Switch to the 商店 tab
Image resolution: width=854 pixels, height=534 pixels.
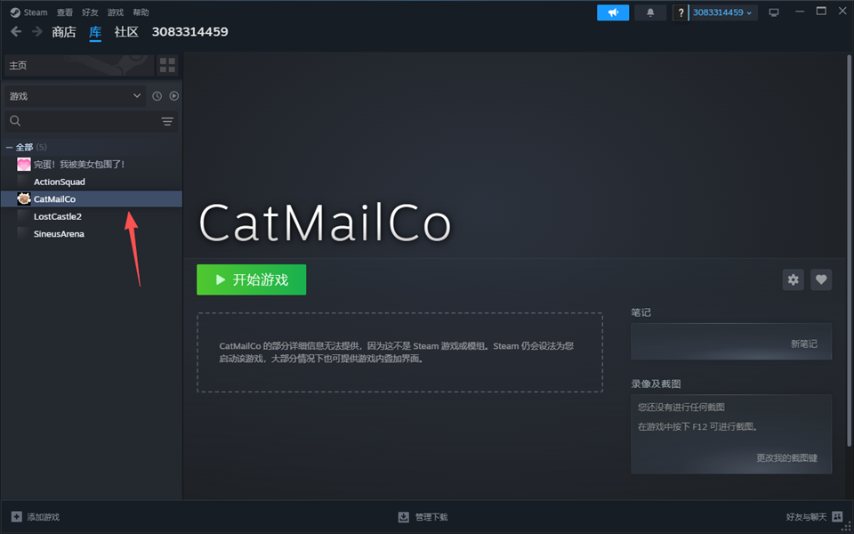(64, 32)
